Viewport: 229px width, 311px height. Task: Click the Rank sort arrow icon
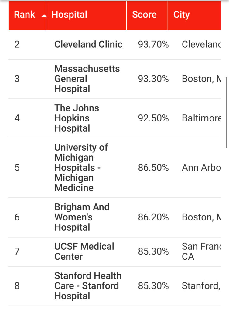(x=43, y=15)
